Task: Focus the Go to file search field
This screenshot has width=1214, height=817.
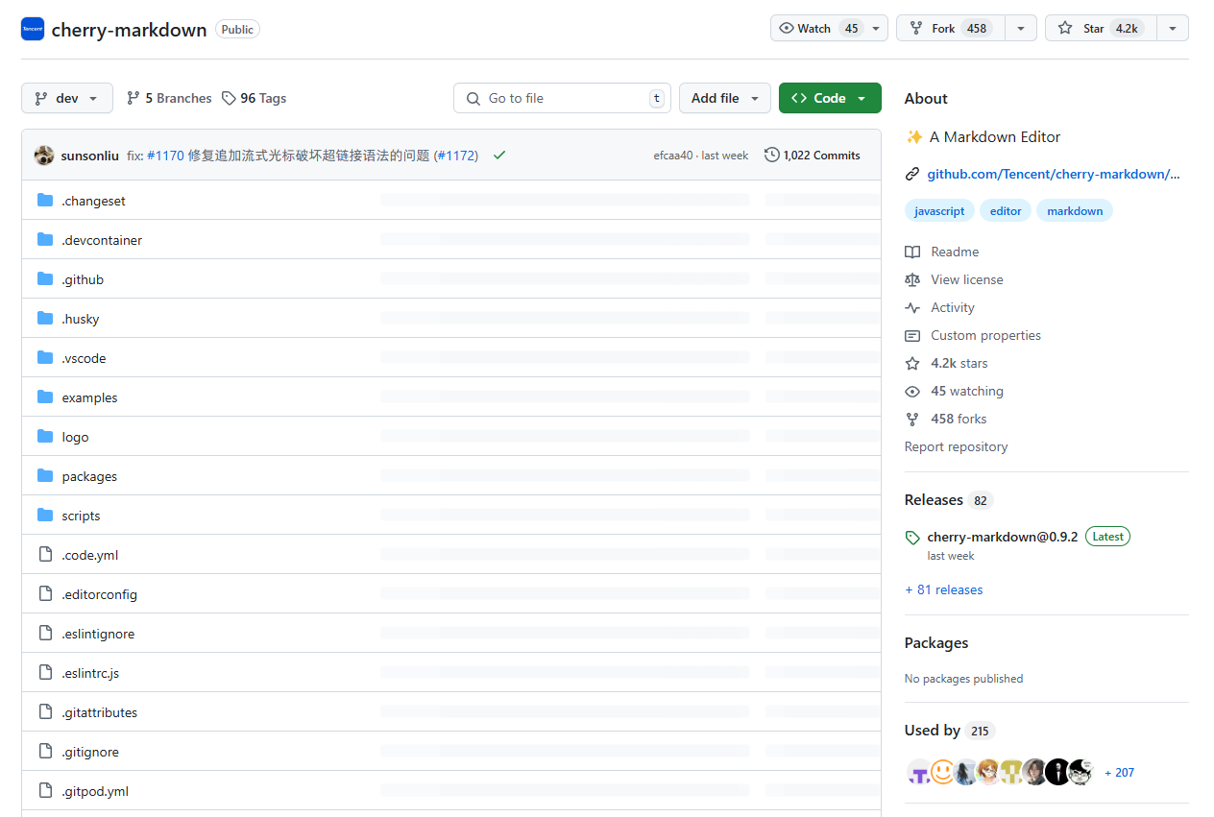Action: coord(562,98)
